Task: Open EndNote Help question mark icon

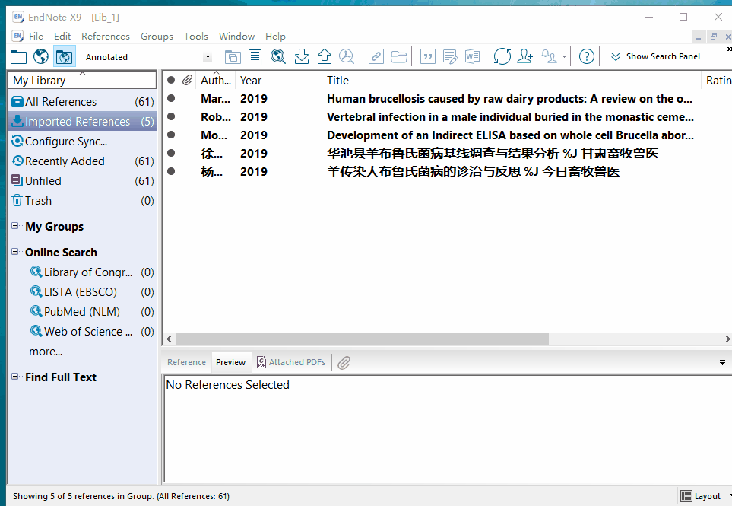Action: [x=587, y=57]
